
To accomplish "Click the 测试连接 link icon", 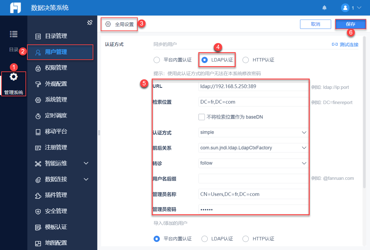I will pos(335,44).
